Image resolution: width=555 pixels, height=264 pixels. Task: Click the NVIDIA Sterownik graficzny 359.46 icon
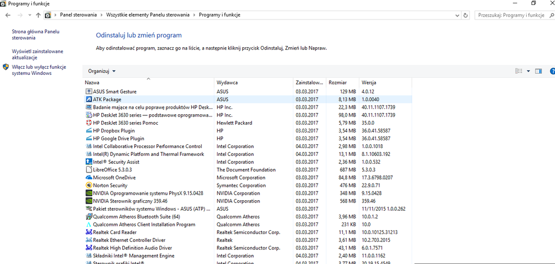point(88,201)
